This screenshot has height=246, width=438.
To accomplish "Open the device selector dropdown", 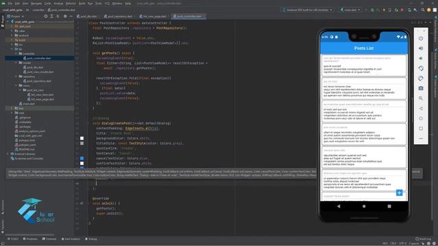I will [x=307, y=10].
